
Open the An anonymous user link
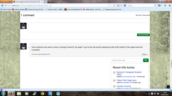(x=129, y=77)
